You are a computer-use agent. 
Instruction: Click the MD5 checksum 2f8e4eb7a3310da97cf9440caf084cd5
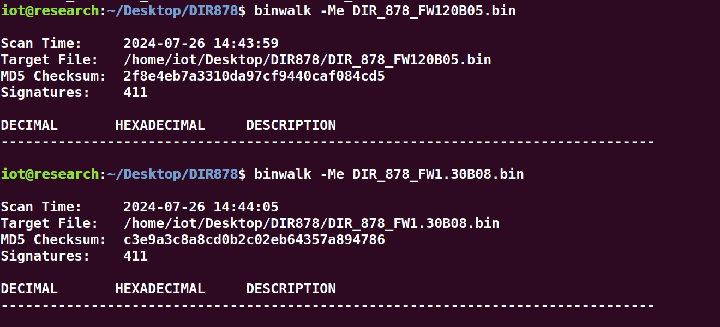[254, 76]
